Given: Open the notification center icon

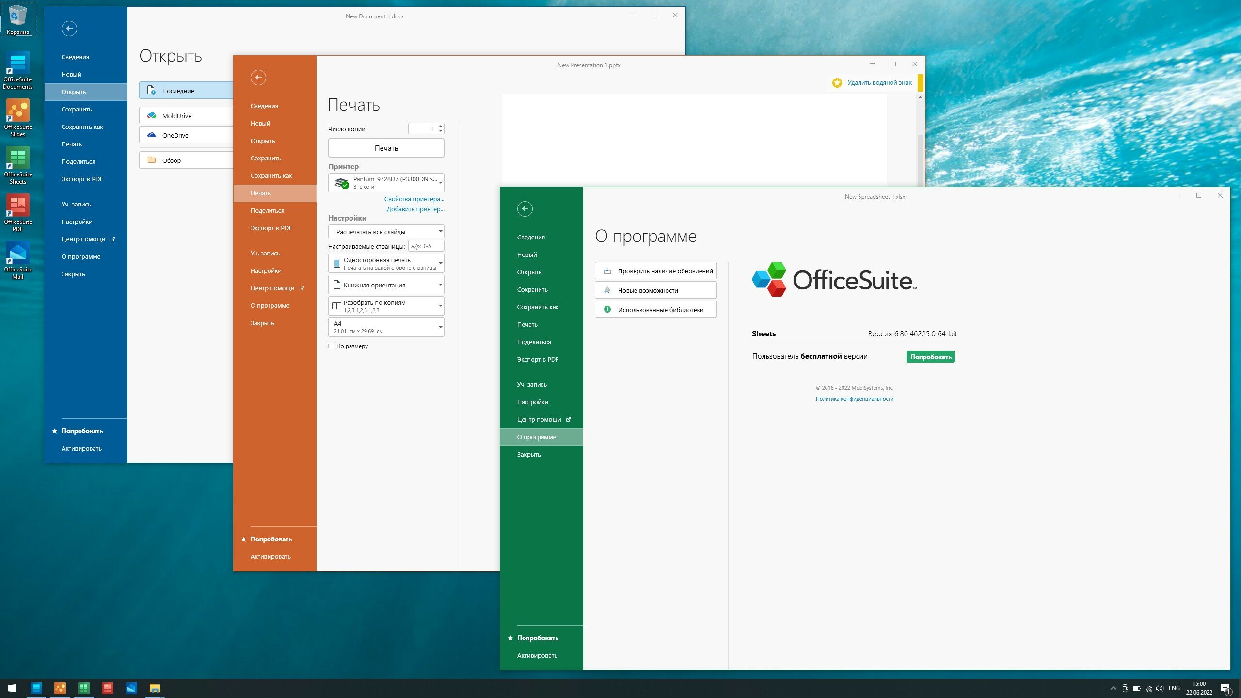Looking at the screenshot, I should [1225, 688].
